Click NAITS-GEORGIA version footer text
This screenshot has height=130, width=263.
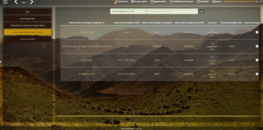coord(131,129)
